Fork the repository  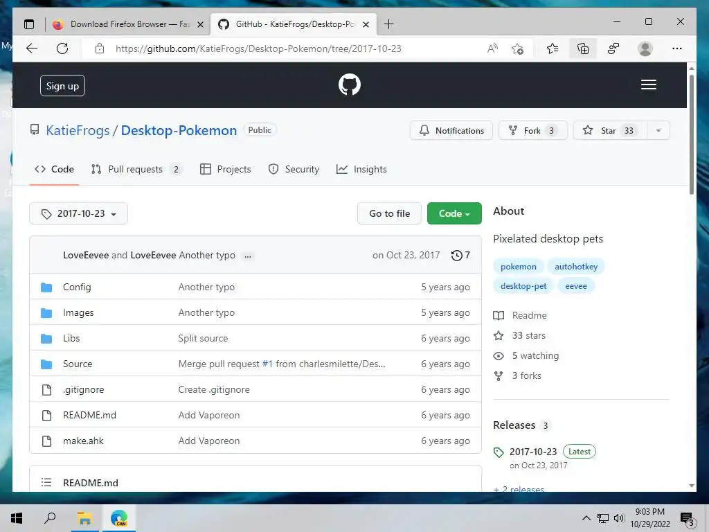pos(532,130)
